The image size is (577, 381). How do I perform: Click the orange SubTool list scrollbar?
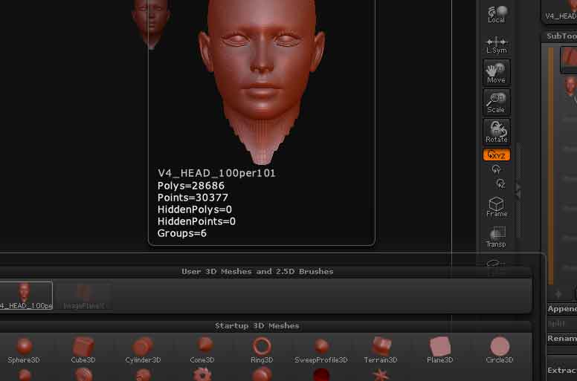pyautogui.click(x=551, y=166)
